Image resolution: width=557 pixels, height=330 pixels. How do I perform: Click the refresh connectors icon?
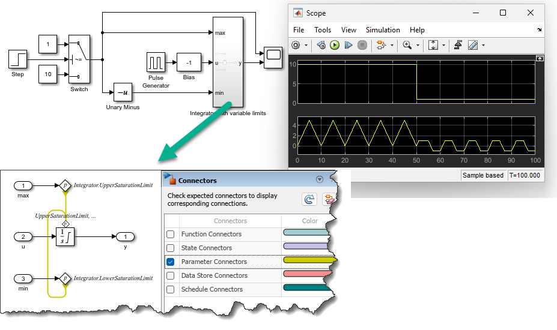[310, 199]
